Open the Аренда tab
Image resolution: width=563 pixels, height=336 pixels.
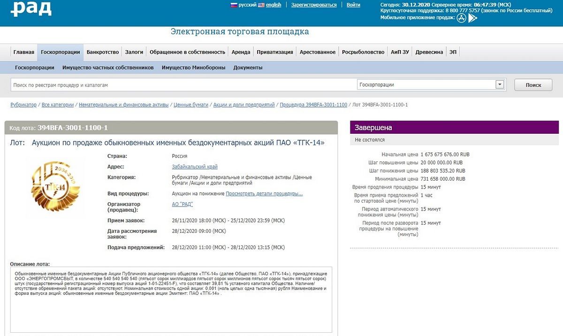[241, 52]
